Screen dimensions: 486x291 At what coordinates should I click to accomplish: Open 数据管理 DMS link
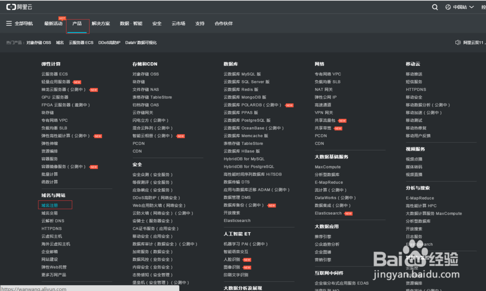point(237,198)
